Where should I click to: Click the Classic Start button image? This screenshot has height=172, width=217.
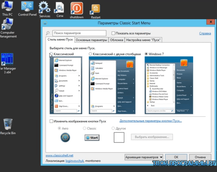[x=92, y=137]
